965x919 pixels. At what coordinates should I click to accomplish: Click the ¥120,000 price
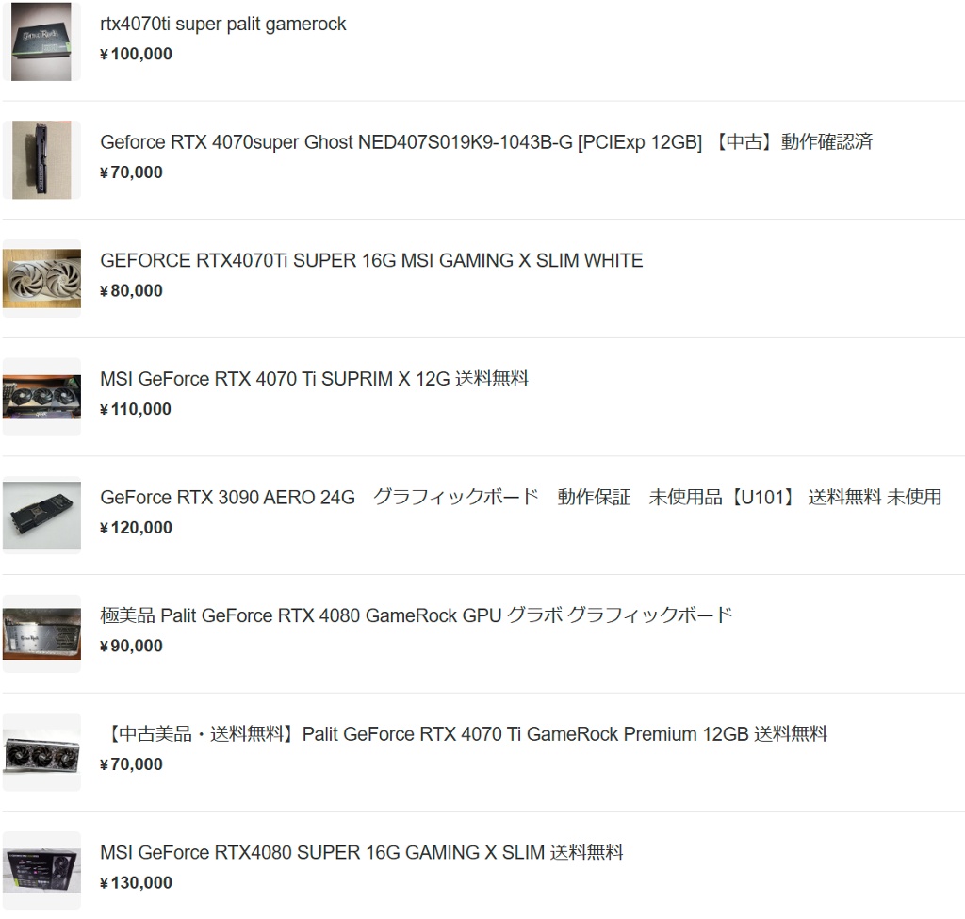pos(136,528)
